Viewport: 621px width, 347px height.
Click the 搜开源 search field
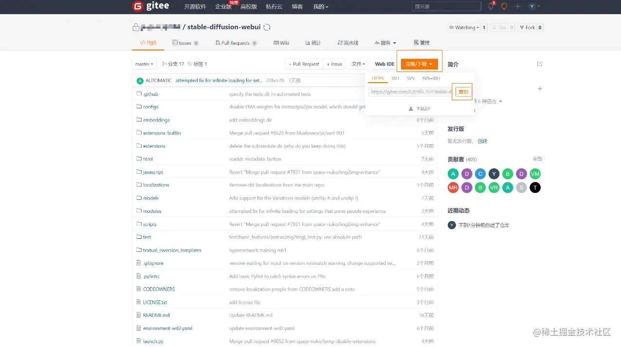(447, 6)
